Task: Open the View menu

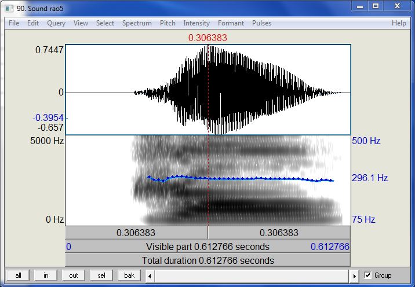Action: click(81, 23)
